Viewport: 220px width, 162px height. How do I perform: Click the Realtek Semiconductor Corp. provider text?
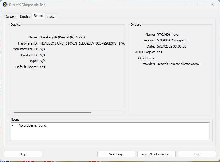pos(178,64)
